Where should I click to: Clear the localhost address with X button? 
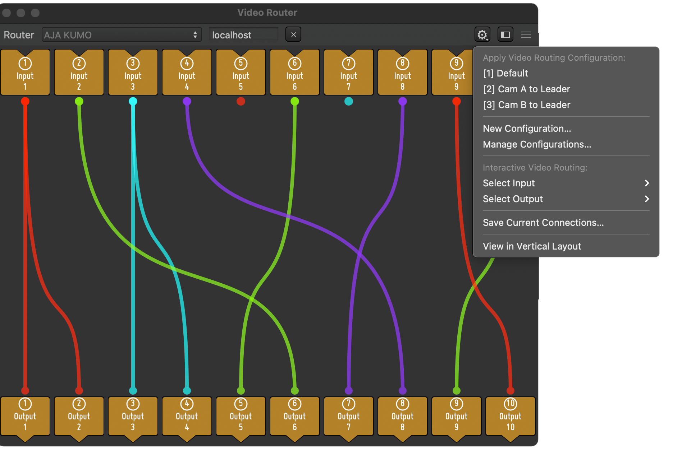coord(293,35)
